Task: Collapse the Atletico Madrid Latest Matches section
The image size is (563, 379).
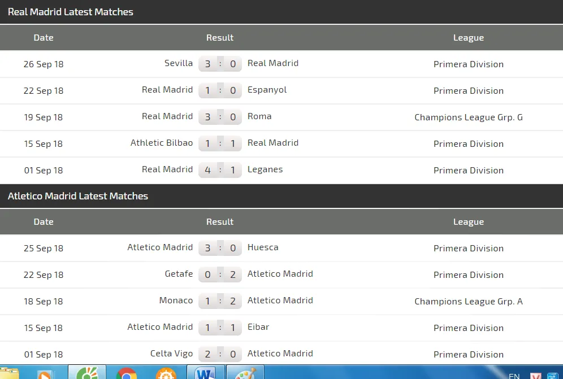Action: click(77, 196)
